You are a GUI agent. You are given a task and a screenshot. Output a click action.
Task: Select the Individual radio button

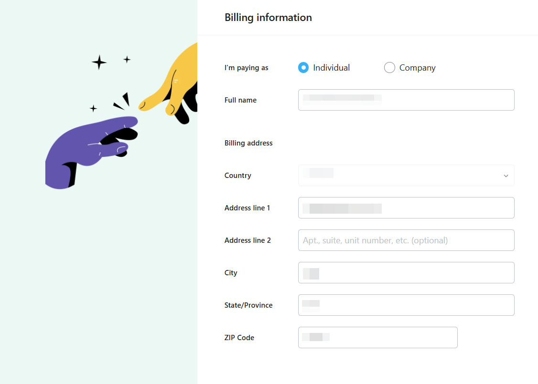click(303, 68)
